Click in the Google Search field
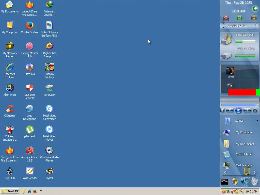The height and width of the screenshot is (195, 260). pos(240,26)
